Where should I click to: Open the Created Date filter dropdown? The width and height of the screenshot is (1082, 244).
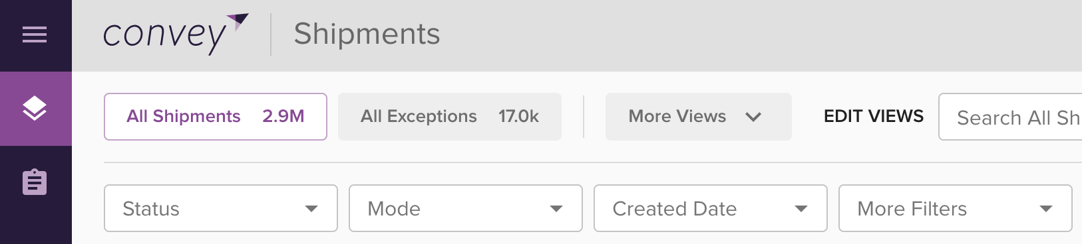click(711, 208)
